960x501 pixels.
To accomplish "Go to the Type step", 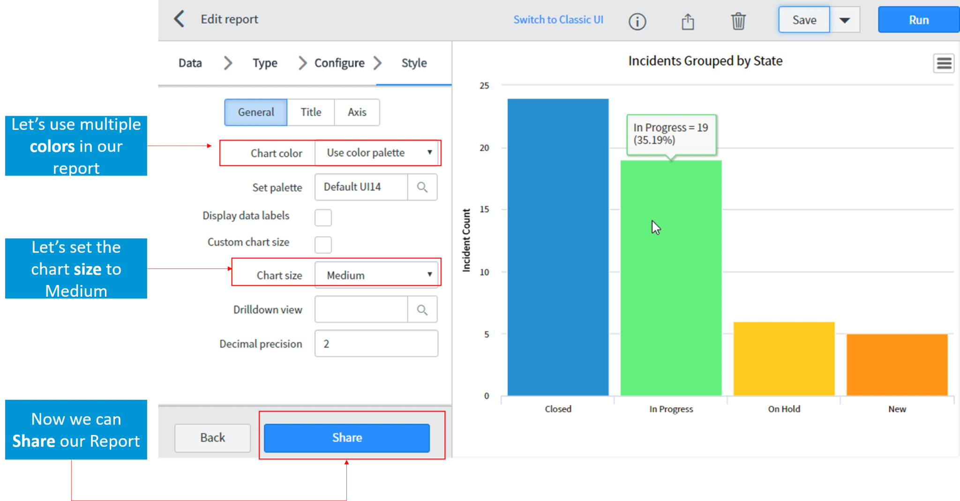I will coord(265,63).
